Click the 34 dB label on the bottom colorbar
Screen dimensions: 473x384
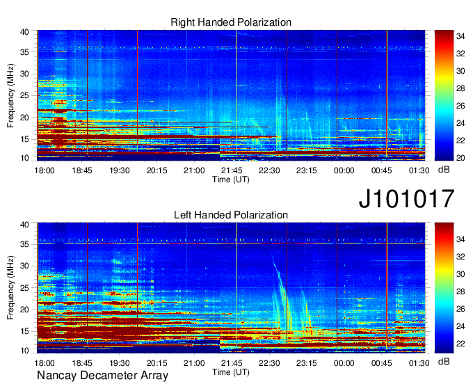point(460,239)
